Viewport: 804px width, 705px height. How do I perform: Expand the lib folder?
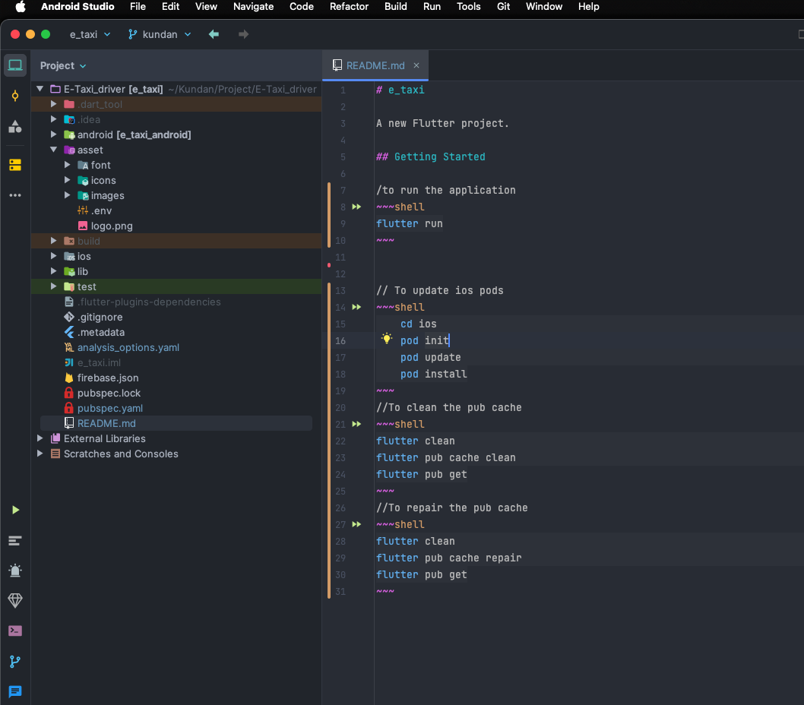pos(53,271)
